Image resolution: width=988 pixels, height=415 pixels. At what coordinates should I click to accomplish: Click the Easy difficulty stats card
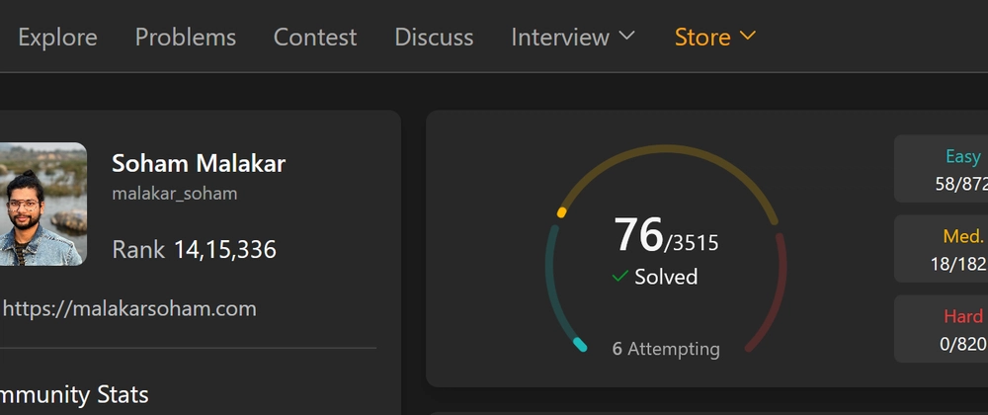(941, 169)
